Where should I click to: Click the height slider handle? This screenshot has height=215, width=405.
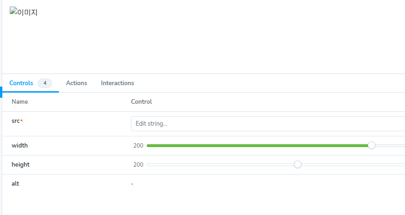click(x=298, y=164)
